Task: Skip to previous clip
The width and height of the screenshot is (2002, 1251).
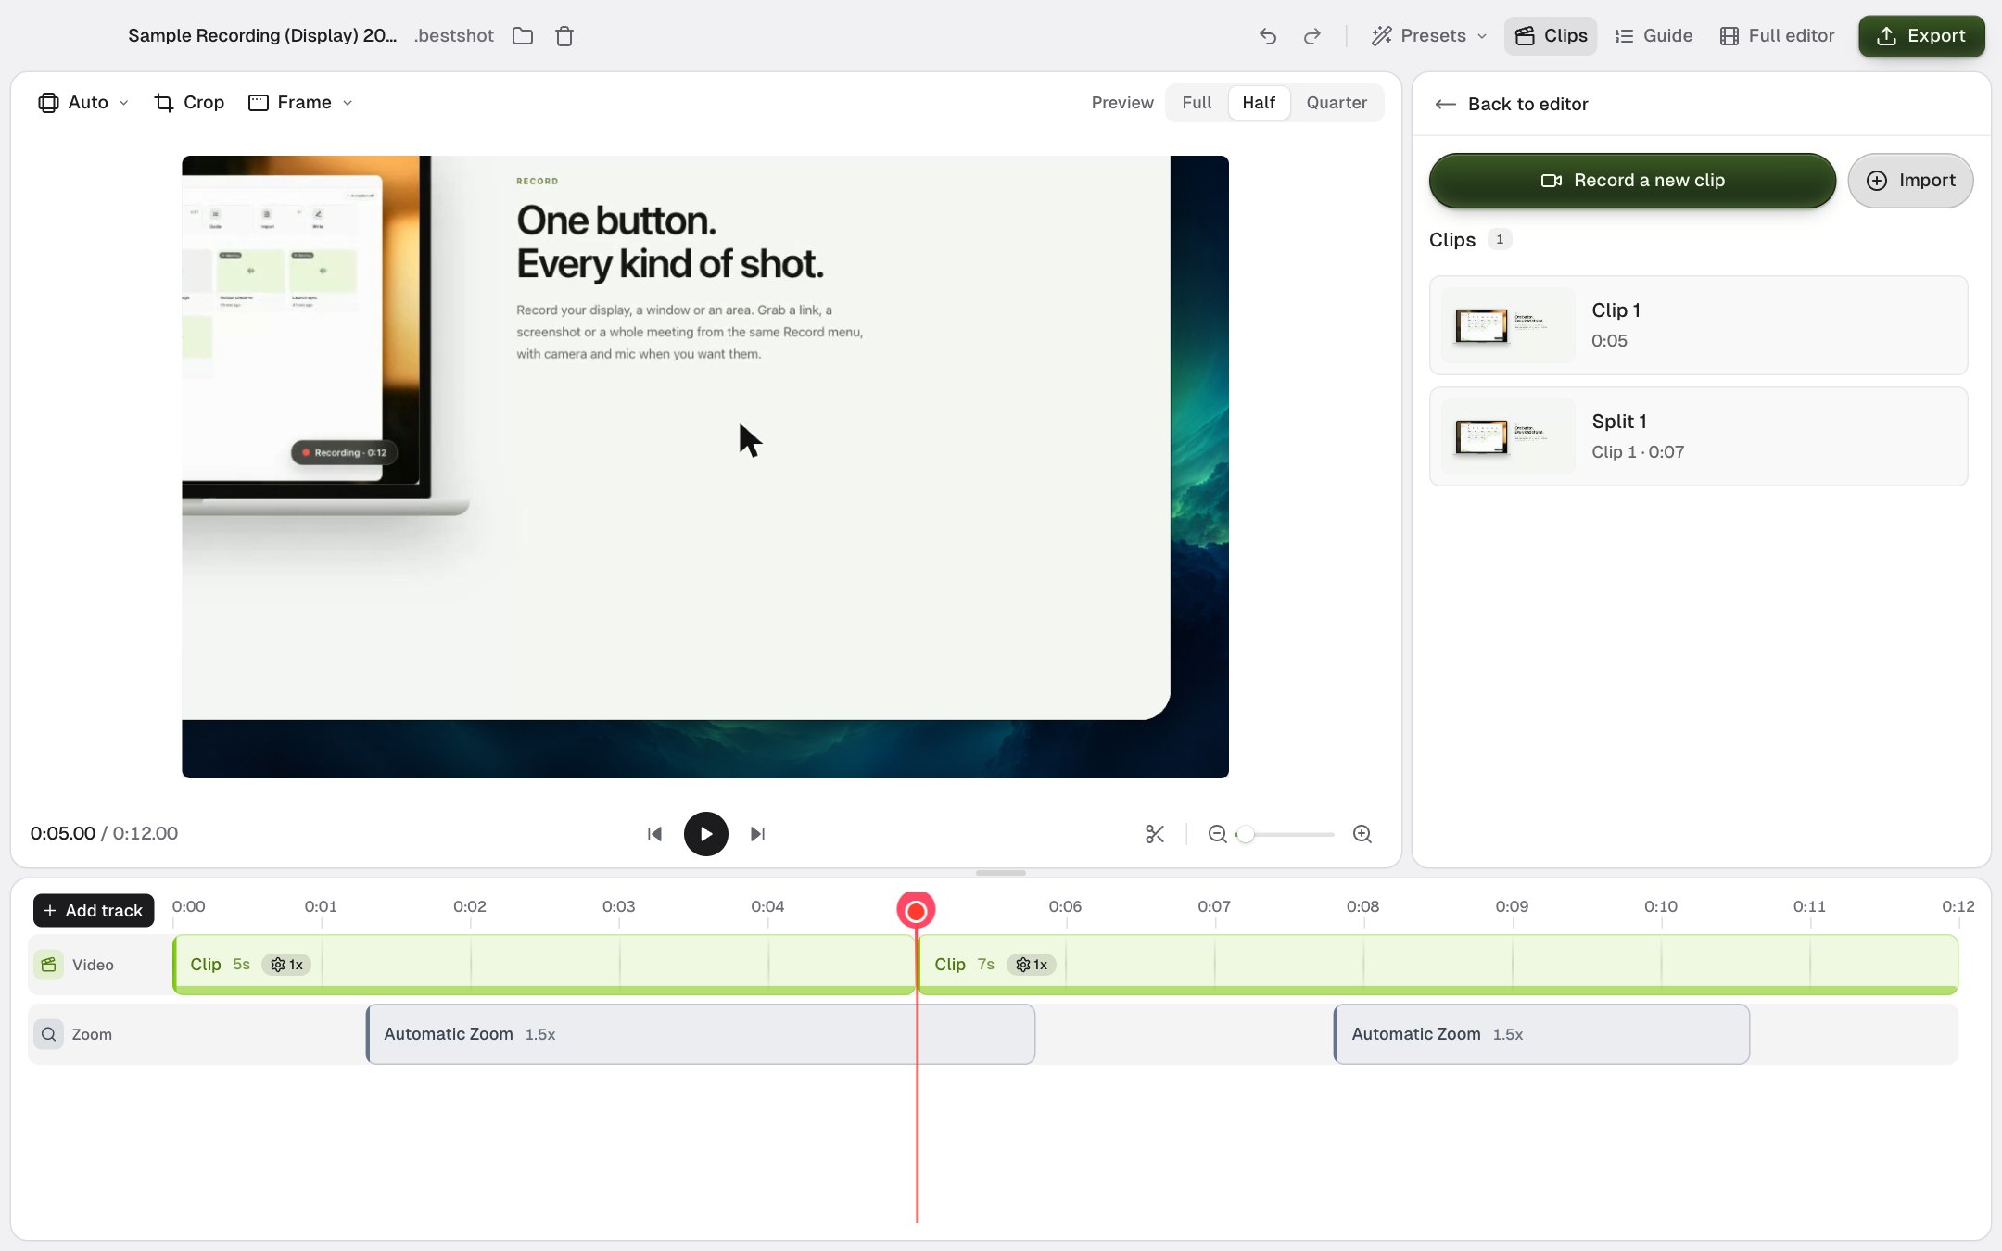Action: click(x=654, y=834)
